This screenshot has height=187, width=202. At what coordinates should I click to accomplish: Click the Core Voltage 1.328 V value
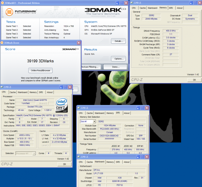point(48,110)
